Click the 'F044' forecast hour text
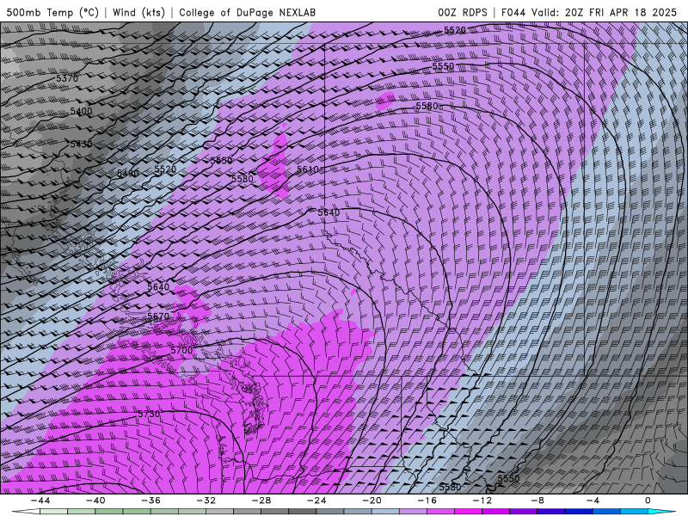 point(513,12)
